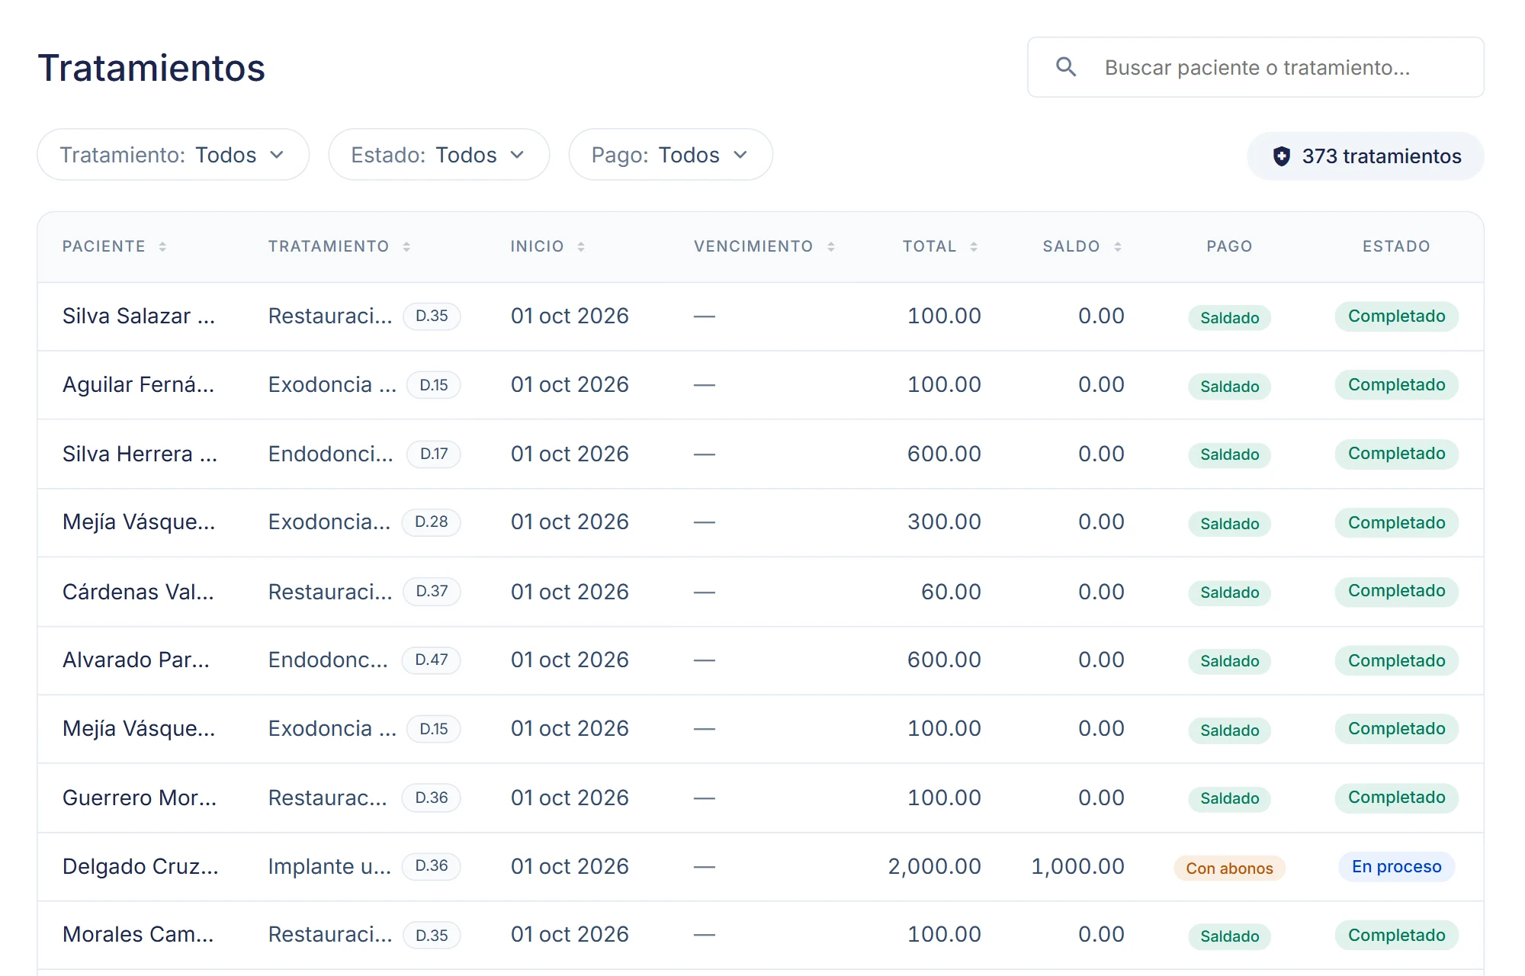Image resolution: width=1525 pixels, height=976 pixels.
Task: Click Completado badge in Cárdenas Val... row
Action: [x=1396, y=591]
